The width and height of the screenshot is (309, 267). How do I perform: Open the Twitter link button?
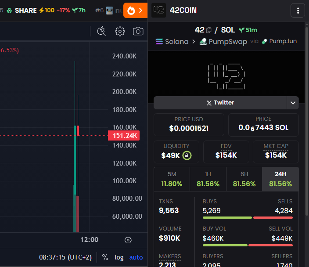220,103
